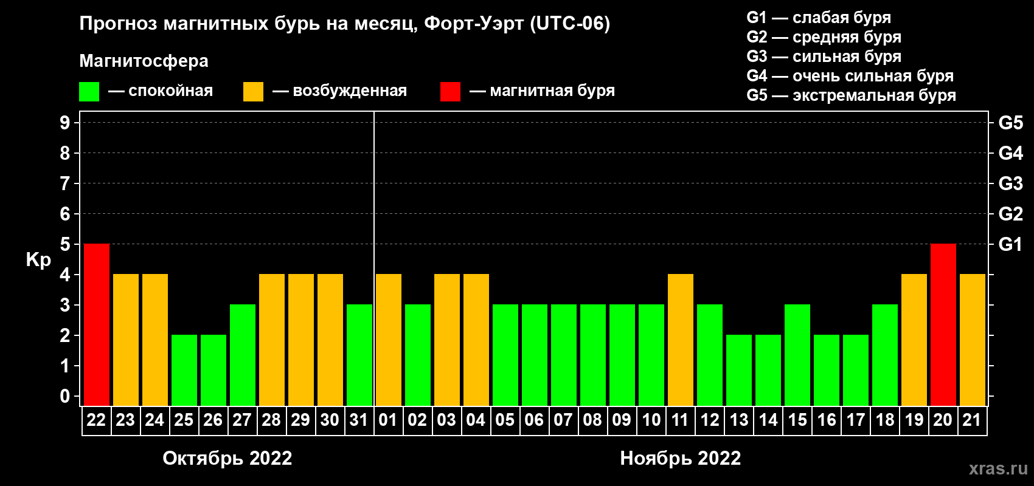The width and height of the screenshot is (1034, 486).
Task: Click the 'G2 — средняя буря' legend line
Action: 824,37
